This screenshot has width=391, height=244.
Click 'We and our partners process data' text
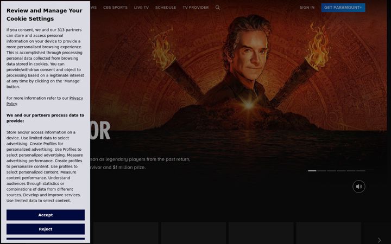45,118
